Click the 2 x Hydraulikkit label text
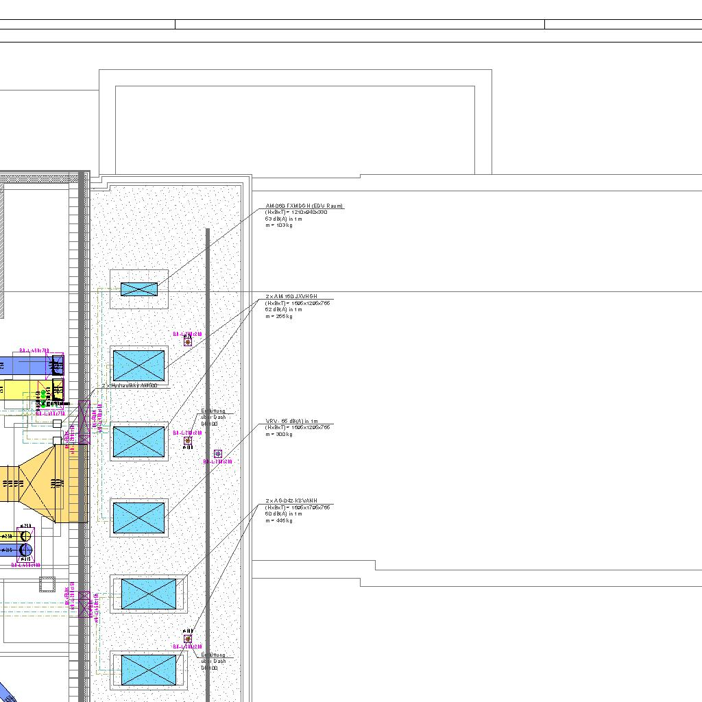 130,386
